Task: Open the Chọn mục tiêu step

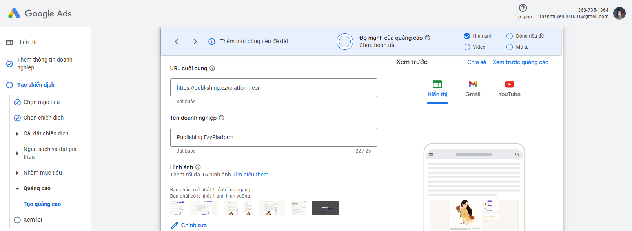Action: [42, 102]
